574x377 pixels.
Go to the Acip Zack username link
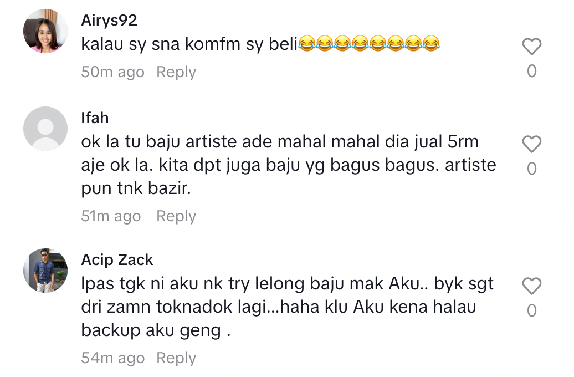click(x=117, y=260)
